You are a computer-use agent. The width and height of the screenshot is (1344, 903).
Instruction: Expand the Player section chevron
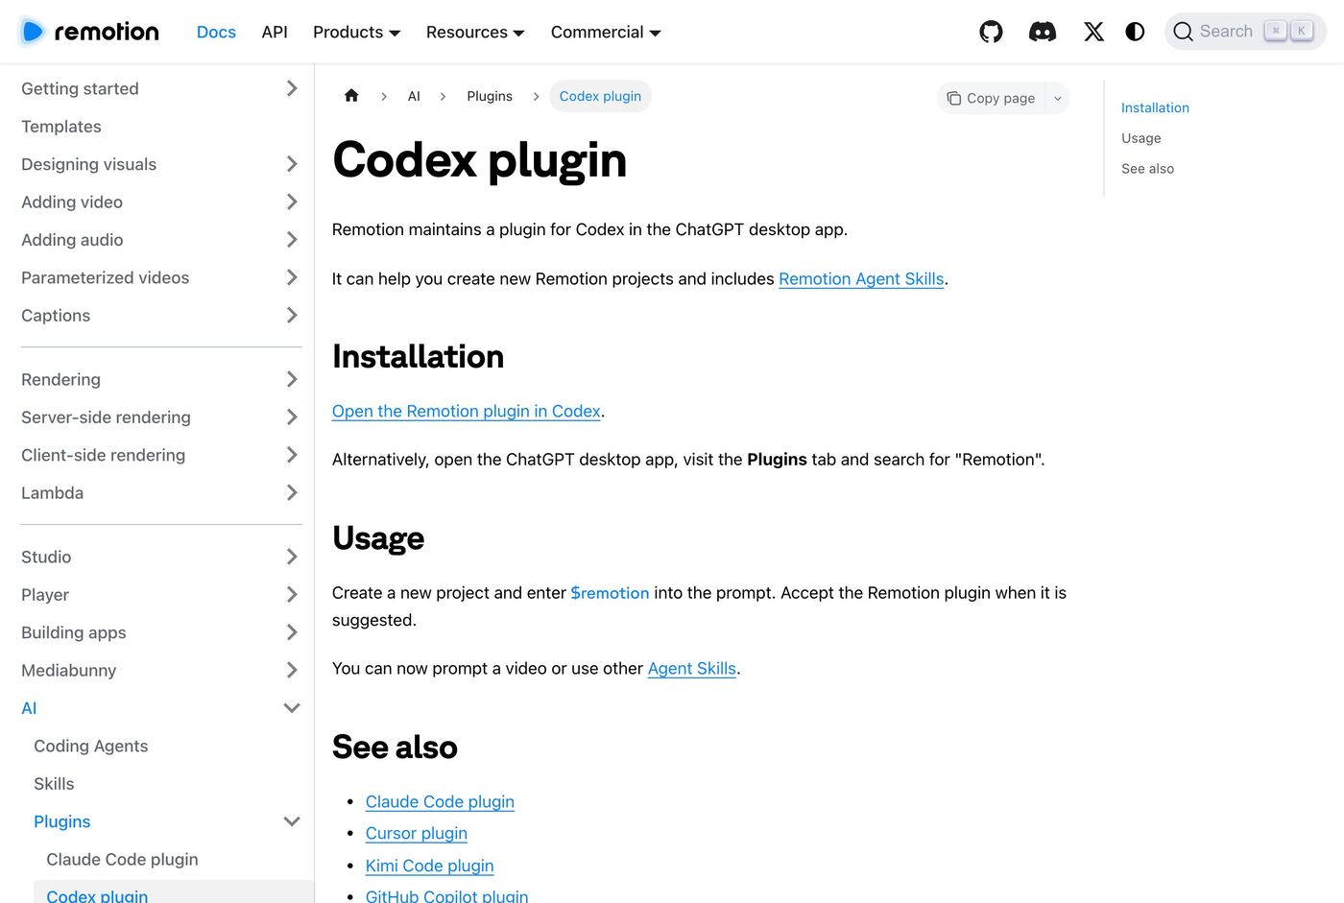tap(292, 595)
